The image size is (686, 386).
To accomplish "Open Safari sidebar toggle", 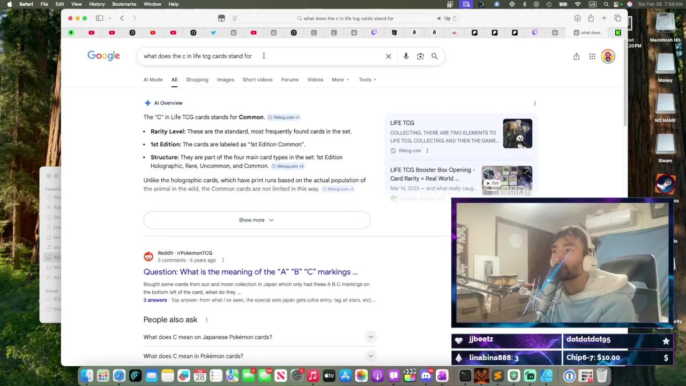I will (x=99, y=18).
